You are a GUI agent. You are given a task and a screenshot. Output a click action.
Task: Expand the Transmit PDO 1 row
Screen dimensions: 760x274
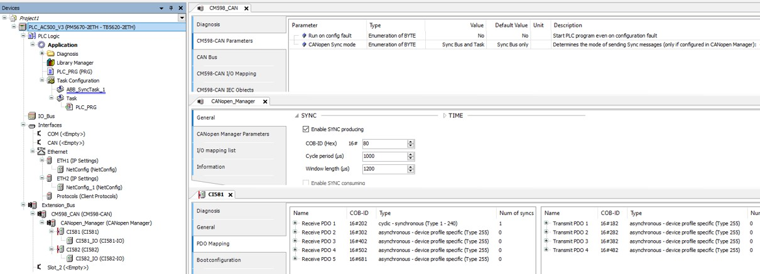pyautogui.click(x=546, y=223)
